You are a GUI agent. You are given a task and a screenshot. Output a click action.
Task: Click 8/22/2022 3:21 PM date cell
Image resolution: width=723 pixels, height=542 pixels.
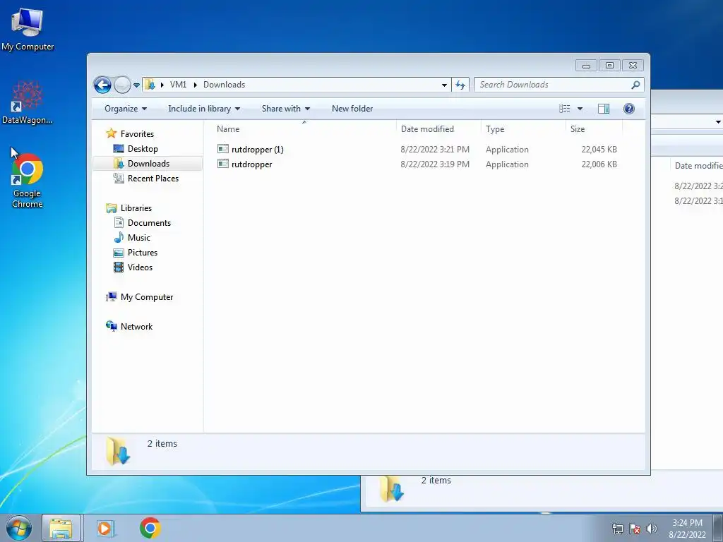(435, 150)
